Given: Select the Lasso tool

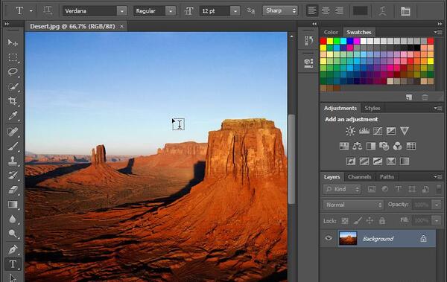Looking at the screenshot, I should pyautogui.click(x=13, y=71).
